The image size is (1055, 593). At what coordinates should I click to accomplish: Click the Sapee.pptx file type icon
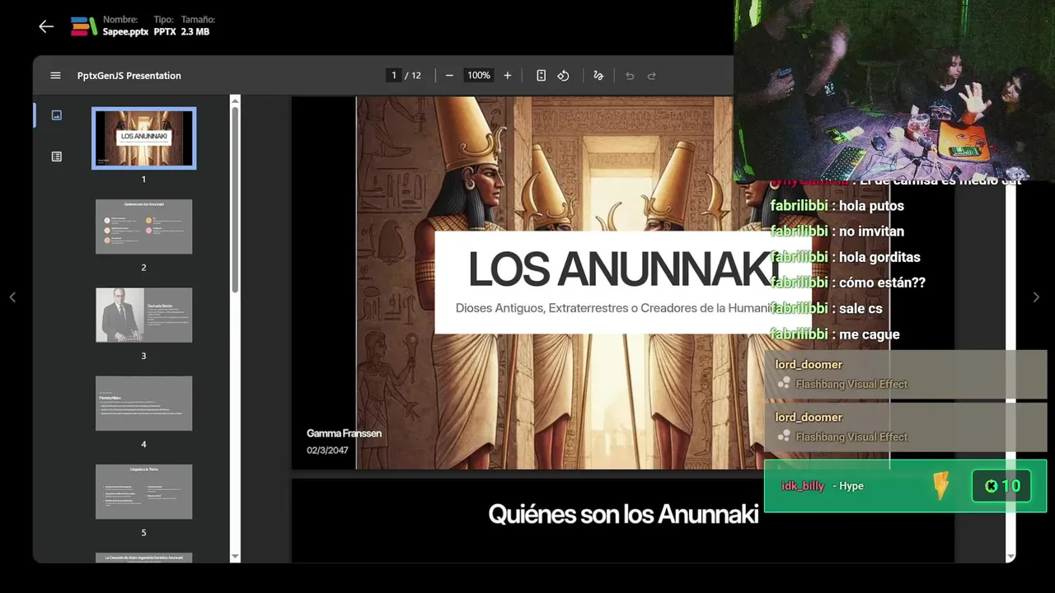[83, 26]
